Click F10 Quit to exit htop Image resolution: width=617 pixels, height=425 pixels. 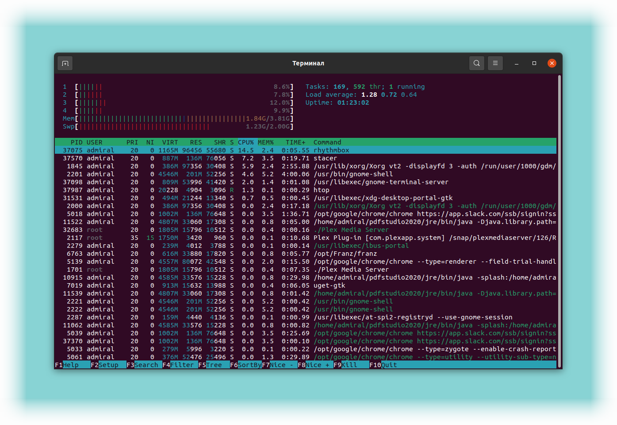(383, 365)
